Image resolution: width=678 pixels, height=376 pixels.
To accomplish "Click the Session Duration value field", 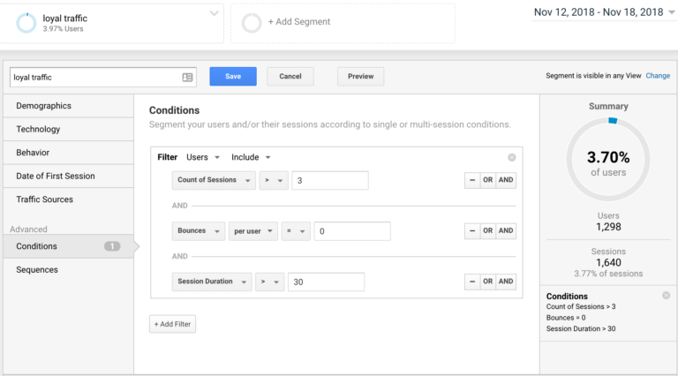I will [x=326, y=282].
